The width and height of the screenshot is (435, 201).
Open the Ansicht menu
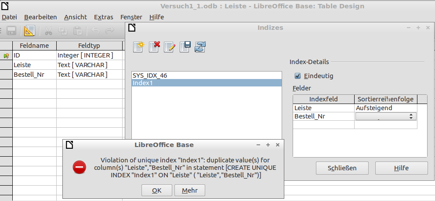(x=76, y=17)
